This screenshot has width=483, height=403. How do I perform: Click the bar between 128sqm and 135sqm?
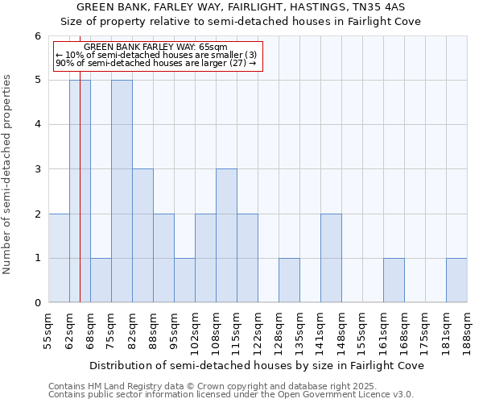tap(290, 280)
